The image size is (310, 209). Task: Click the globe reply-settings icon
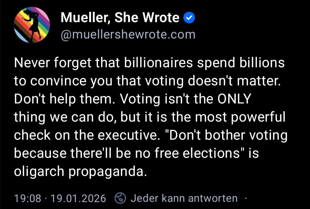pos(120,198)
